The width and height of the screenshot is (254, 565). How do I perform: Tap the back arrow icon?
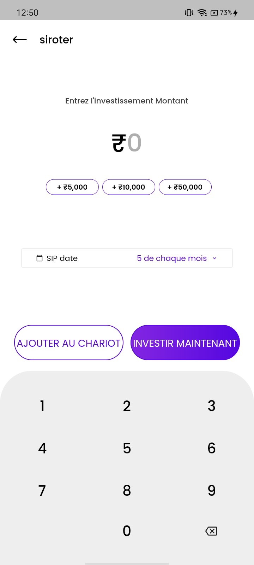point(20,40)
